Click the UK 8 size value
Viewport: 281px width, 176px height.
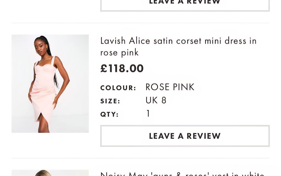[x=156, y=100]
